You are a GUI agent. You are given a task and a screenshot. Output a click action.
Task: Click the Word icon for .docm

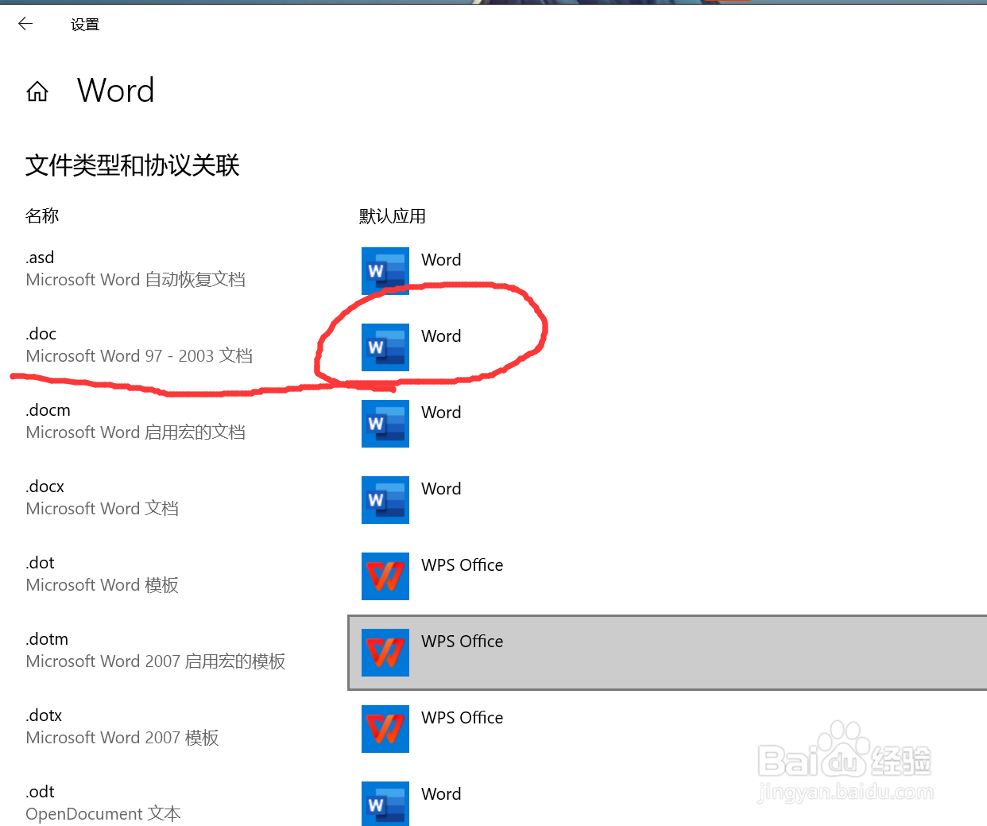[x=385, y=424]
